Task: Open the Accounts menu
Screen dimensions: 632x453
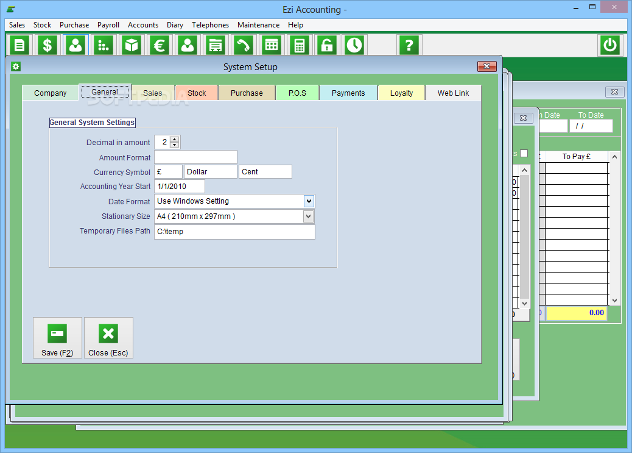Action: pos(143,25)
